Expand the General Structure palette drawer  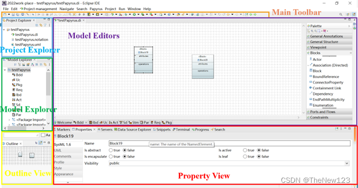coord(329,42)
